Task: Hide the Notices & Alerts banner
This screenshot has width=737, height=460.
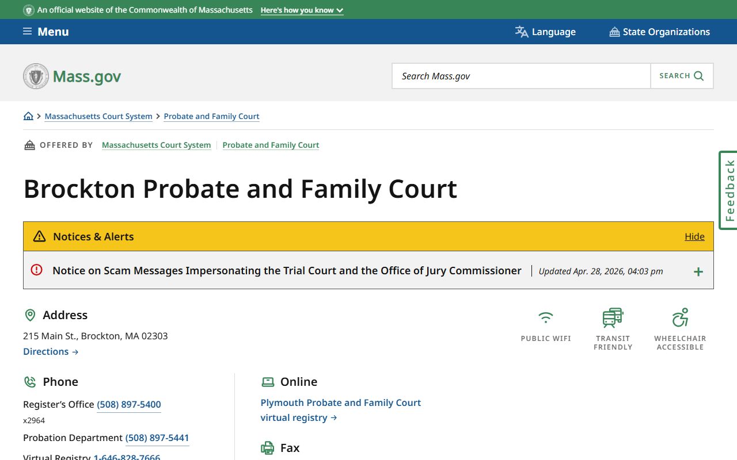Action: click(x=694, y=236)
